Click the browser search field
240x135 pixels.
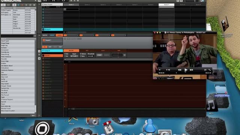click(x=17, y=36)
